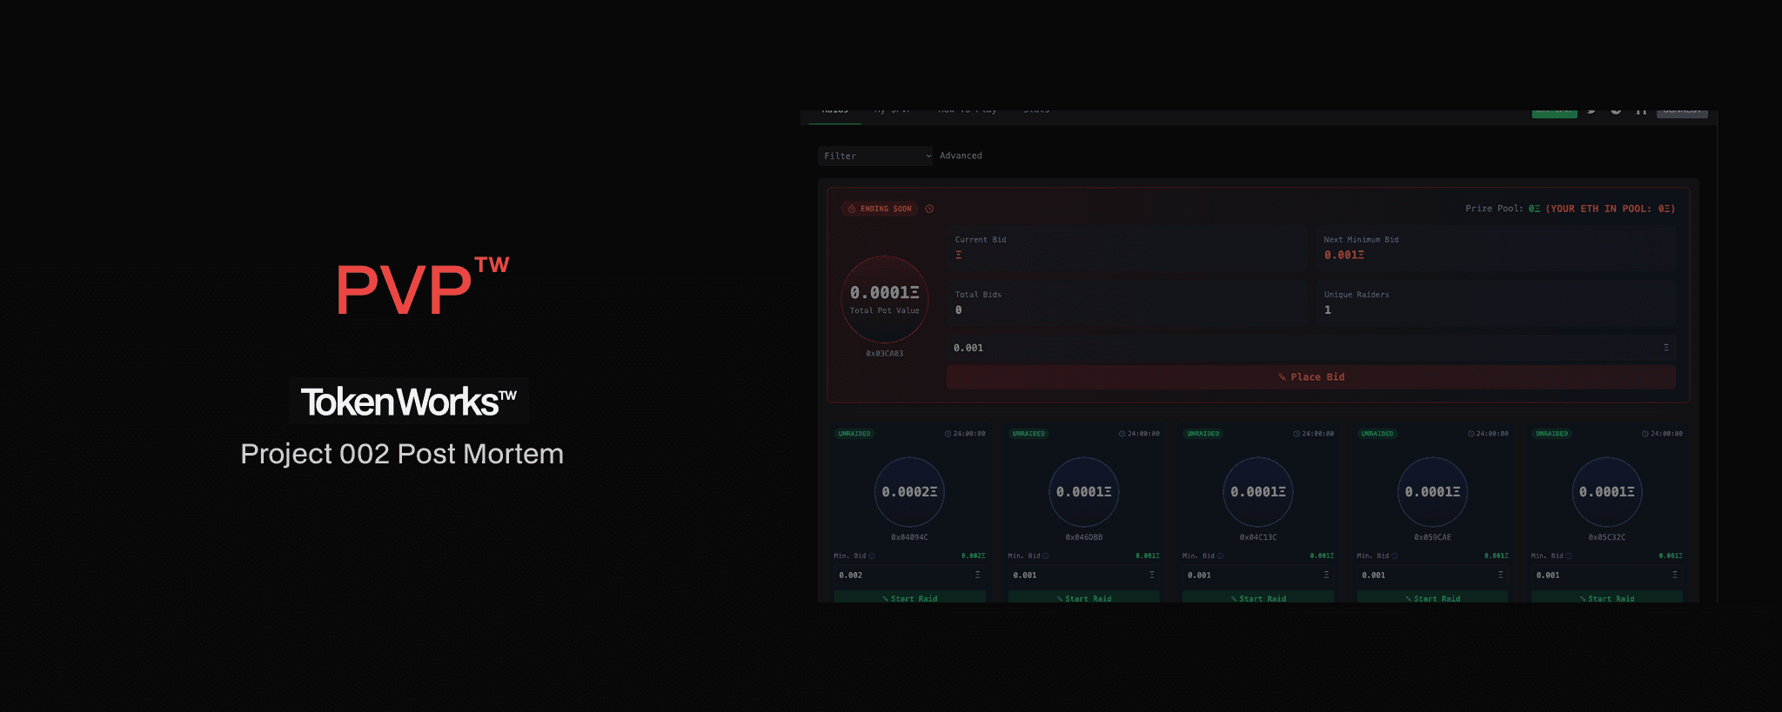
Task: Click the Advanced filter option
Action: [961, 156]
